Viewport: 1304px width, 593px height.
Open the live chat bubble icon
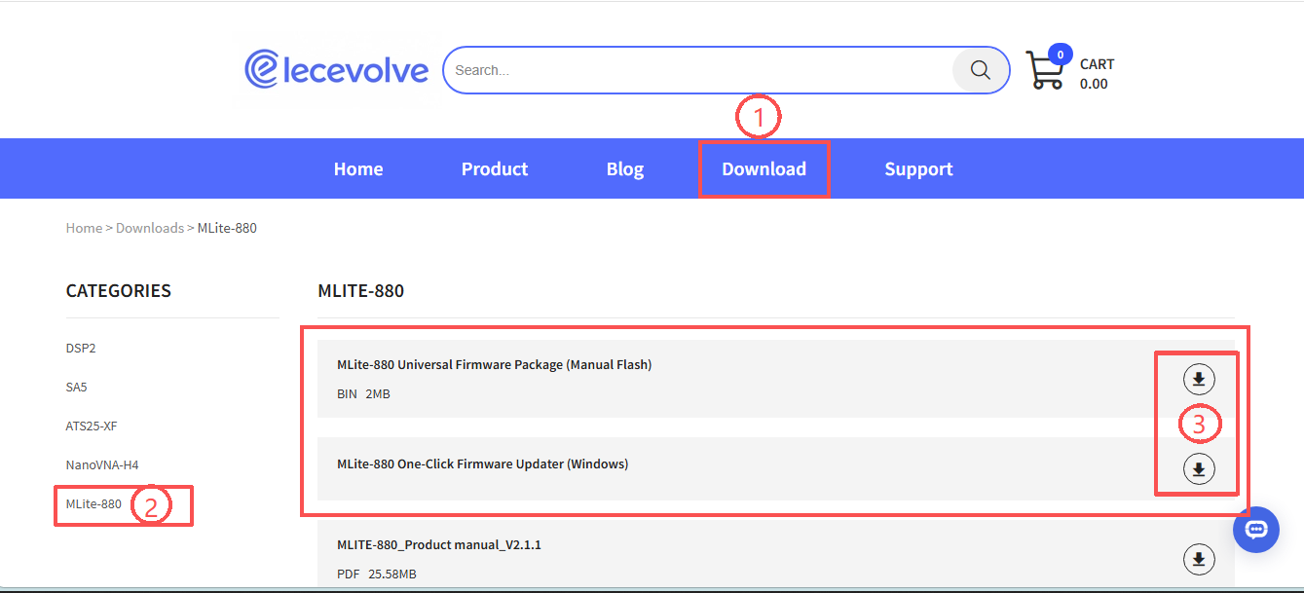(x=1256, y=530)
